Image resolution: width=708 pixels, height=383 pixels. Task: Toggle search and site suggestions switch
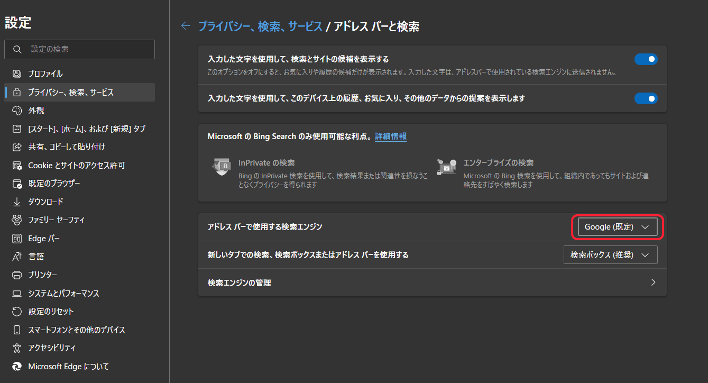(646, 59)
